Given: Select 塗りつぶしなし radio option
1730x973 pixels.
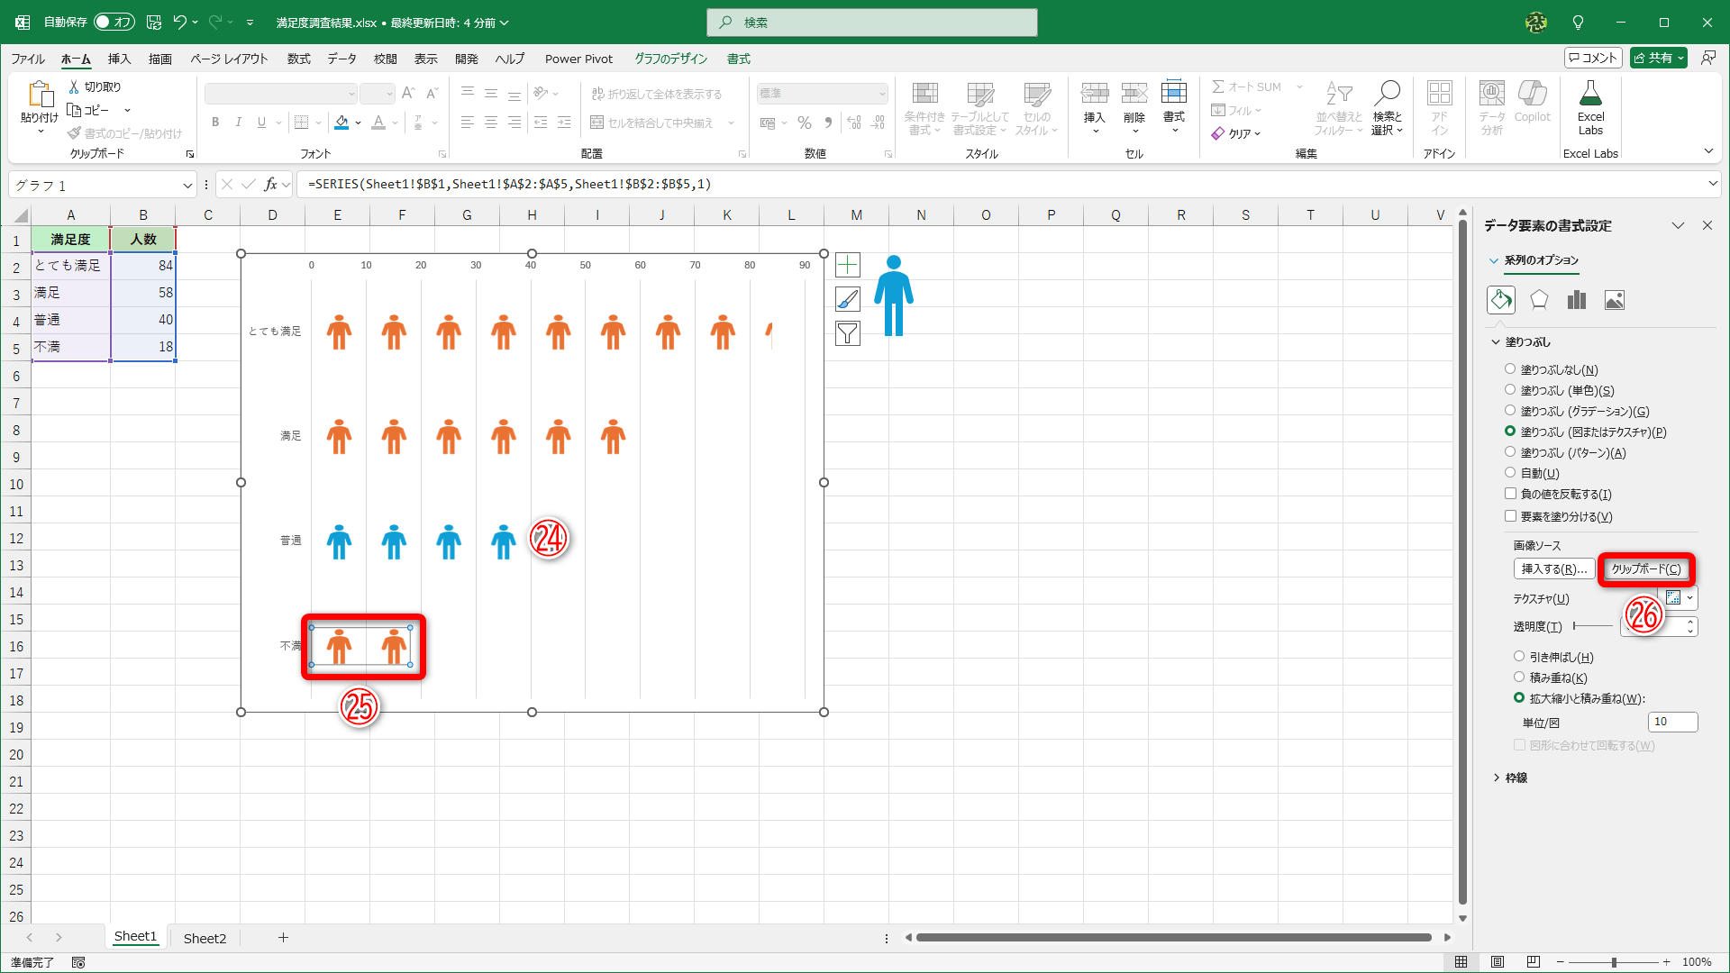Looking at the screenshot, I should pos(1510,369).
